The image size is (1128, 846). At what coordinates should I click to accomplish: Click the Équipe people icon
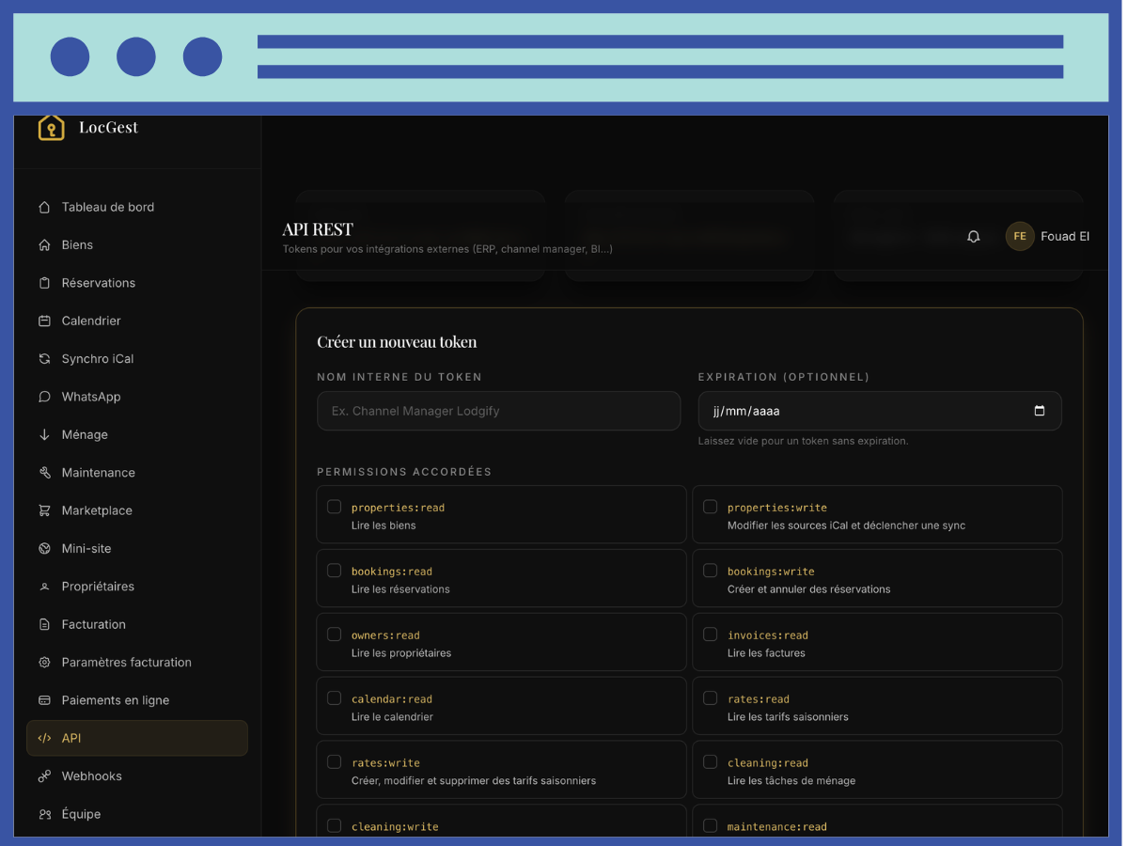click(44, 814)
